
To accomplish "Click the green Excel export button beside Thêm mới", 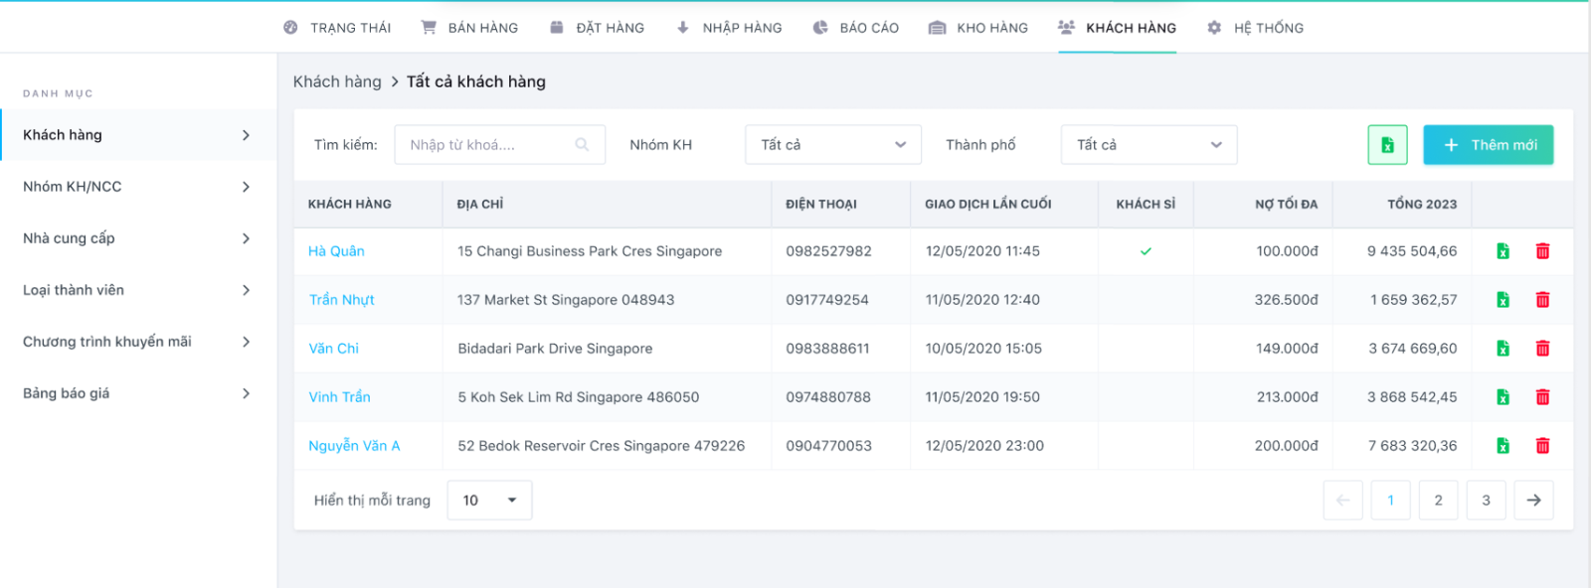I will click(x=1387, y=145).
